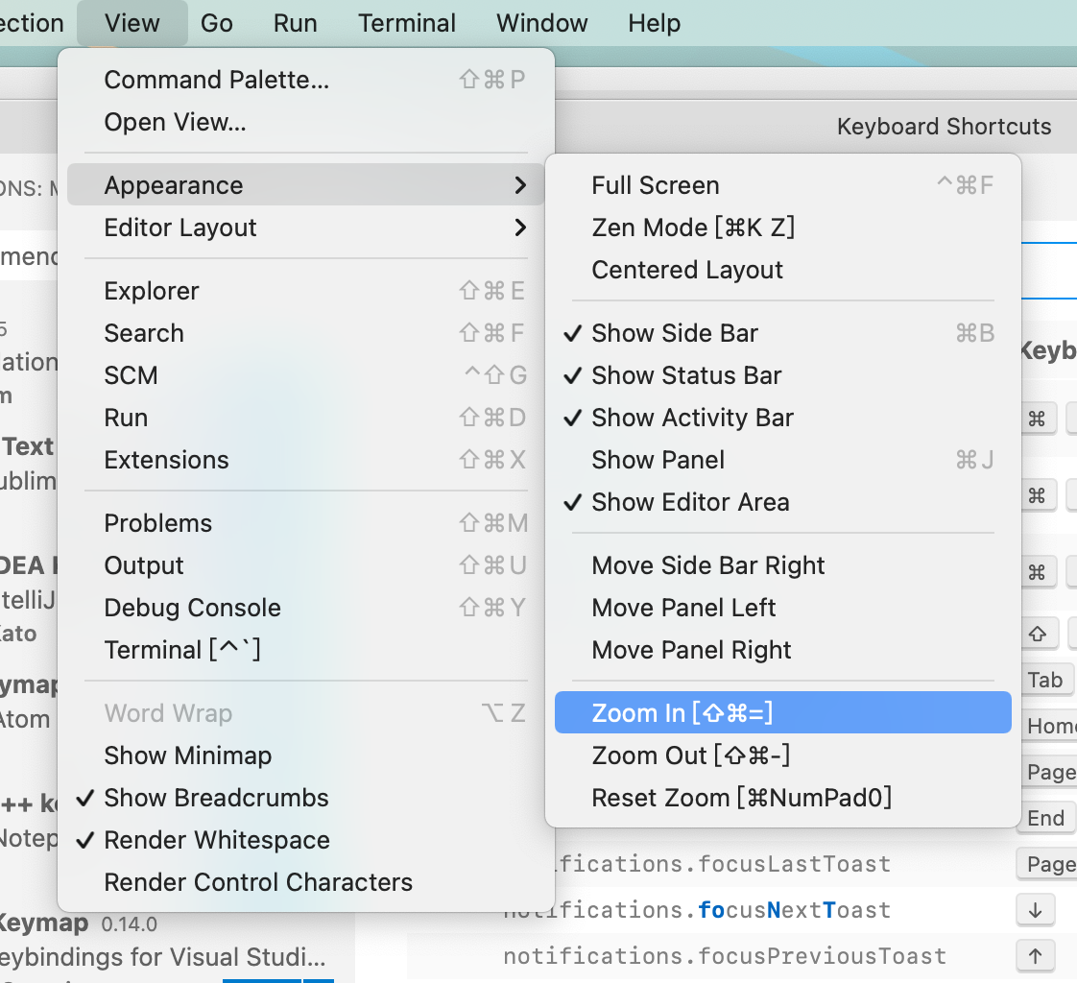The height and width of the screenshot is (983, 1077).
Task: Open the Editor Layout submenu
Action: coord(180,228)
